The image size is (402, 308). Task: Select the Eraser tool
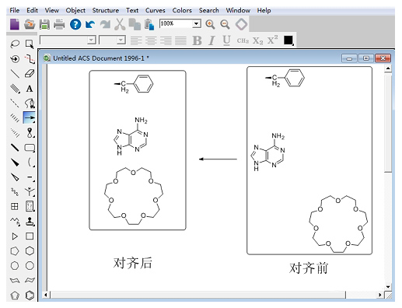30,74
